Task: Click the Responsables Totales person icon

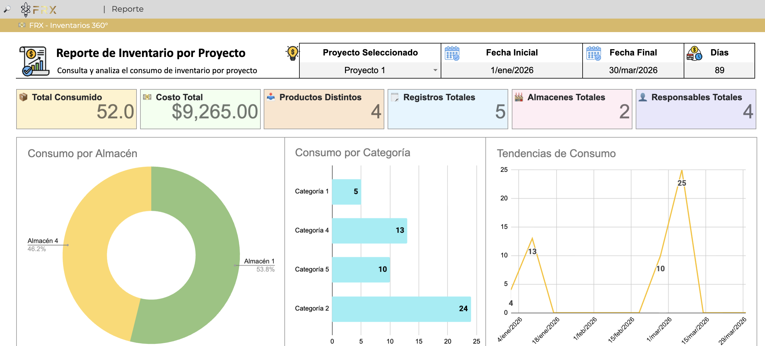Action: (x=643, y=97)
